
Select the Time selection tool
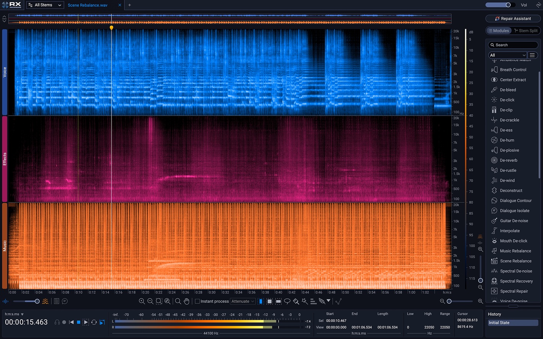(261, 302)
